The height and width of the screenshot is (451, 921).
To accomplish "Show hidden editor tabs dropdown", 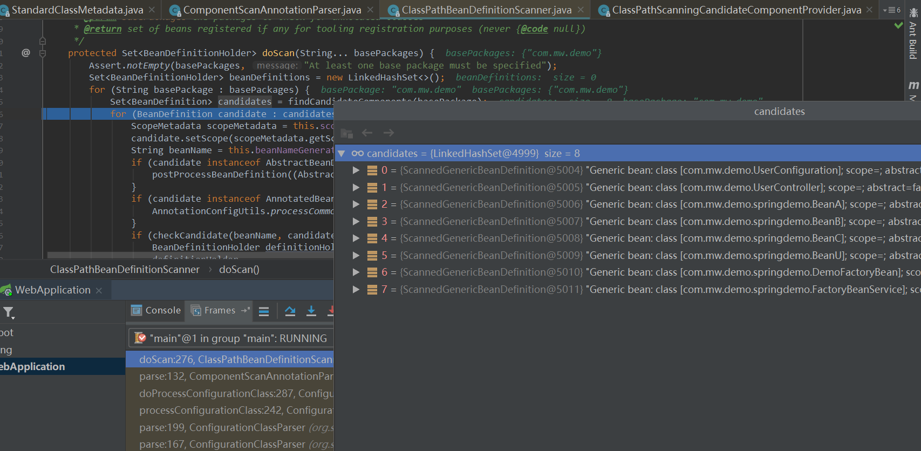I will [891, 10].
